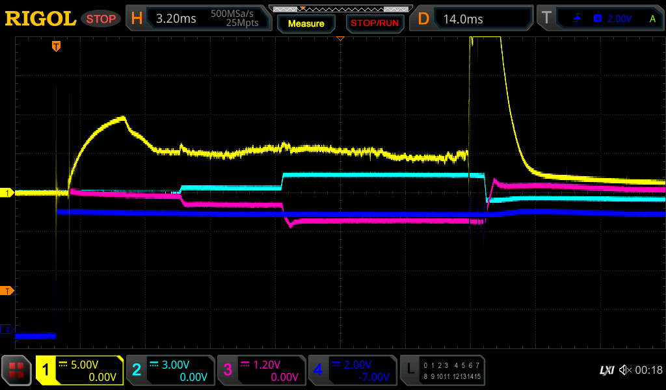Image resolution: width=666 pixels, height=390 pixels.
Task: Open the logic analyzer digital channels panel
Action: click(x=442, y=370)
